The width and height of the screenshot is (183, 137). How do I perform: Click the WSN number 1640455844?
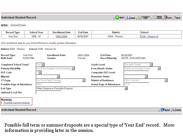coord(18,25)
